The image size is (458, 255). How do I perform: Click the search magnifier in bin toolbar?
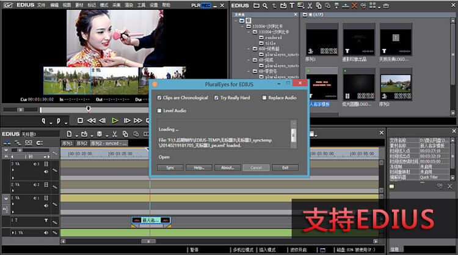tap(265, 5)
